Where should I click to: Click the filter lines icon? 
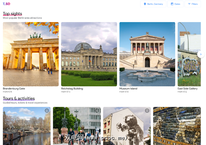[189, 4]
